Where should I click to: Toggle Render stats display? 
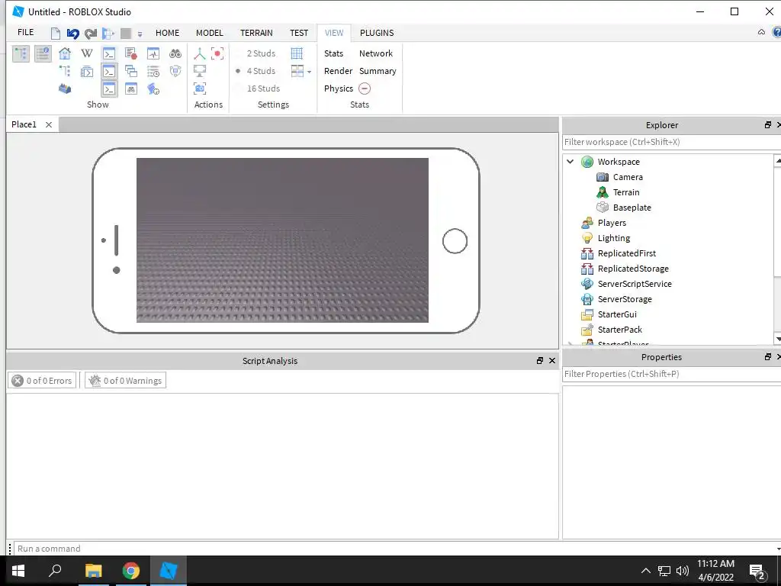coord(338,71)
